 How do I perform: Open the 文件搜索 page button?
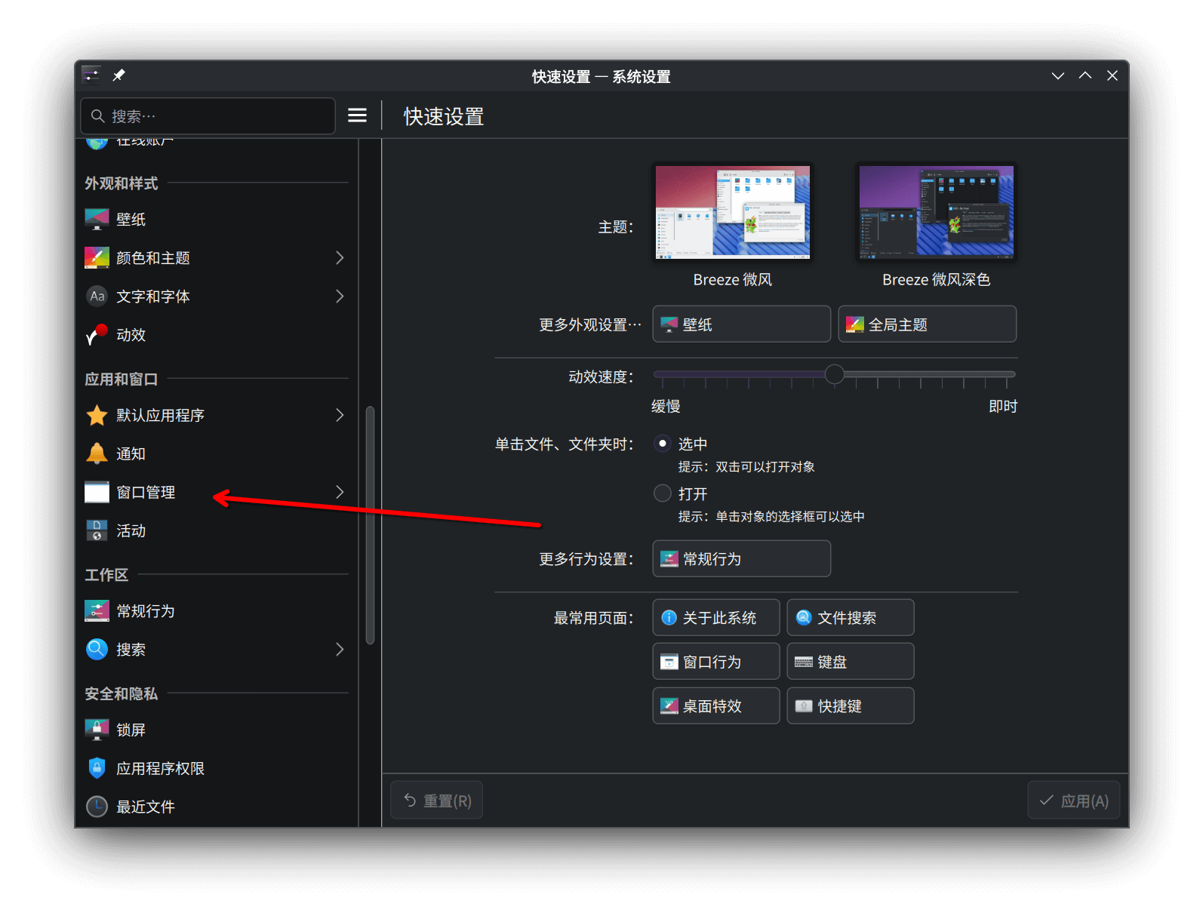tap(850, 618)
